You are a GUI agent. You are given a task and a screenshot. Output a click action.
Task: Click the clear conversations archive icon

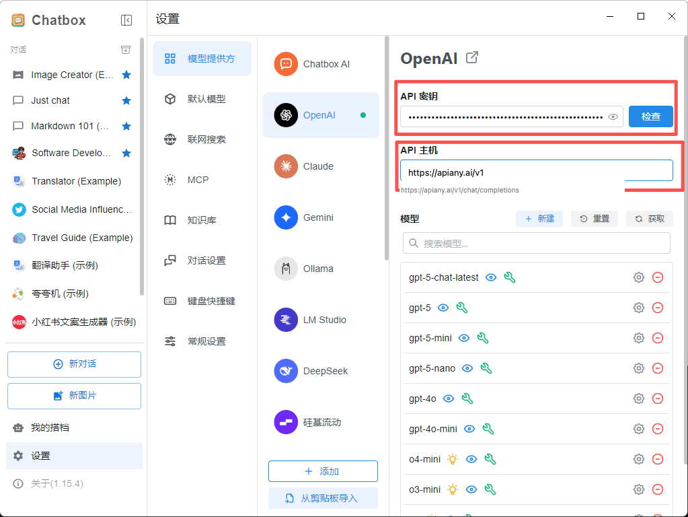pyautogui.click(x=126, y=50)
